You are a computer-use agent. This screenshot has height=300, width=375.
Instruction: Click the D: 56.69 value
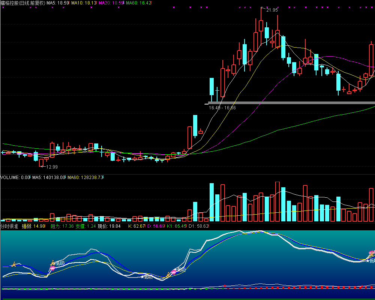click(156, 226)
